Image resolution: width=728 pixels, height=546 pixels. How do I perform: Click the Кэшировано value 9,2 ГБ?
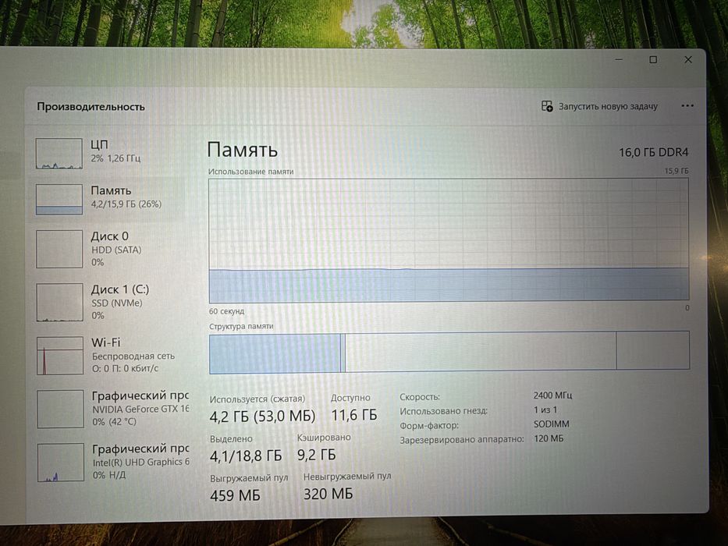(x=316, y=455)
